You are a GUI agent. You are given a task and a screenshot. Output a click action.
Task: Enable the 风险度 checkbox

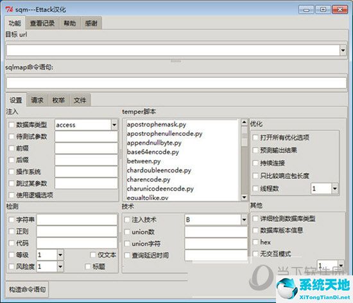coord(12,267)
